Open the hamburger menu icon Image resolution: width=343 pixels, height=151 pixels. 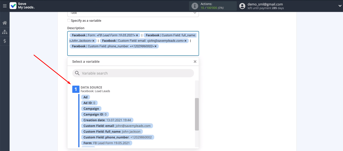coord(5,6)
